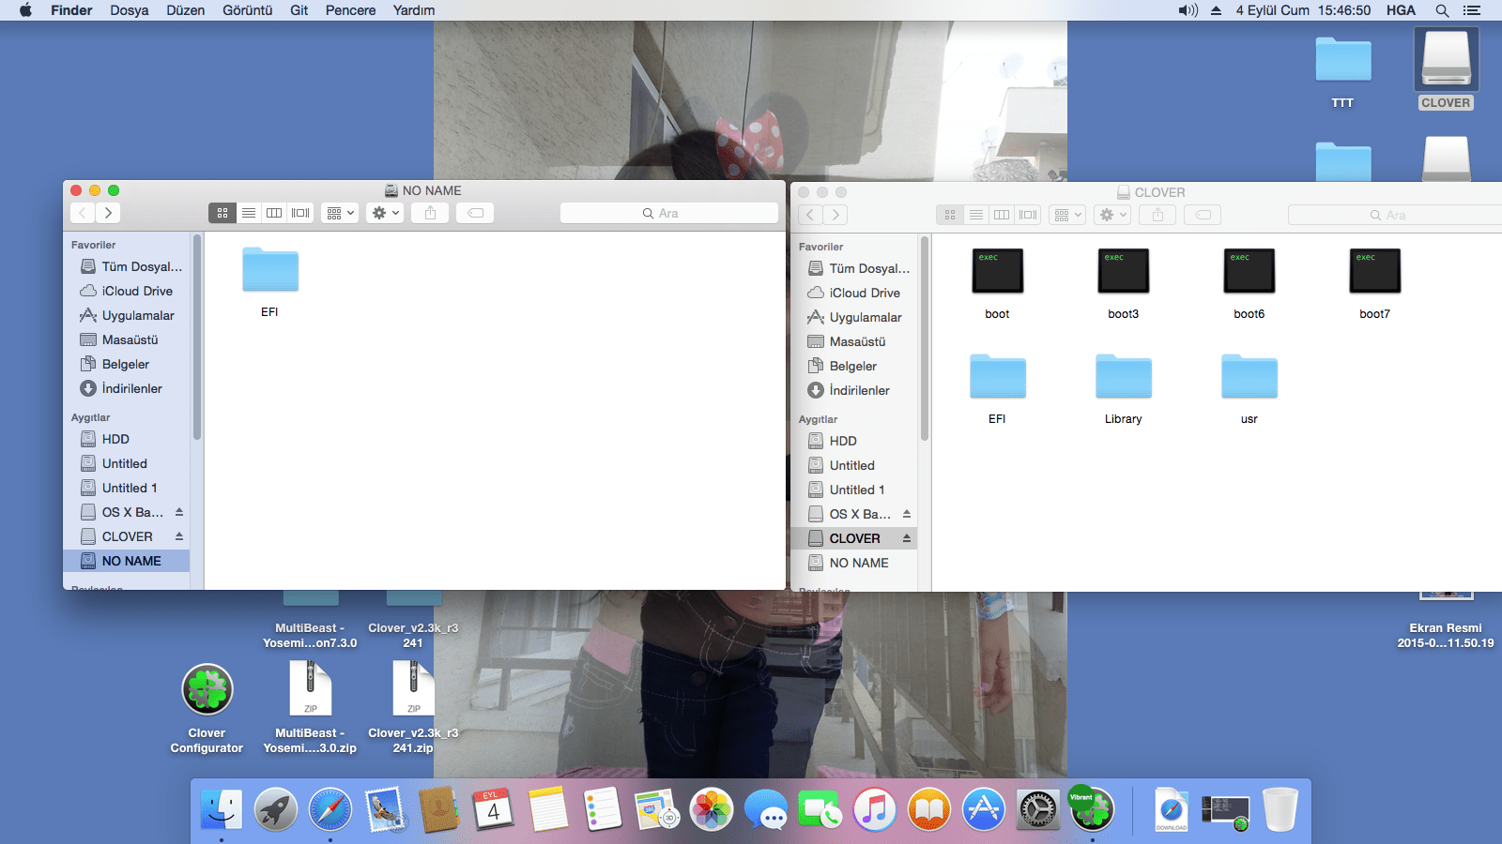
Task: Open the gear action menu in NO NAME window
Action: tap(385, 213)
